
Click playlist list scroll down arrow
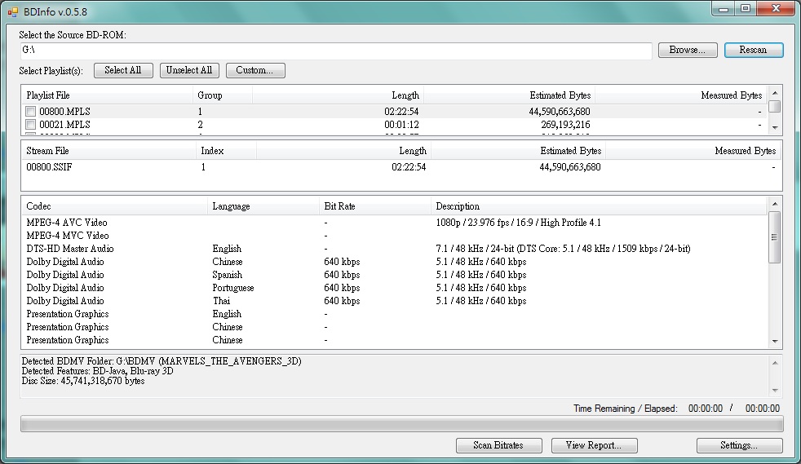coord(775,127)
